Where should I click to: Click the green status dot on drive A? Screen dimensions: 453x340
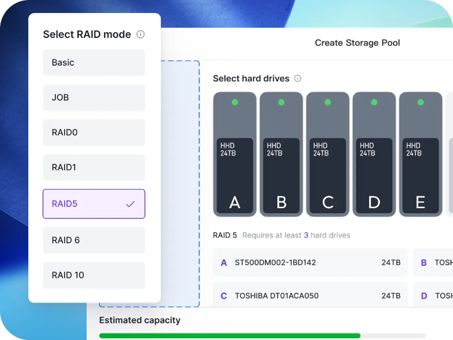(234, 102)
